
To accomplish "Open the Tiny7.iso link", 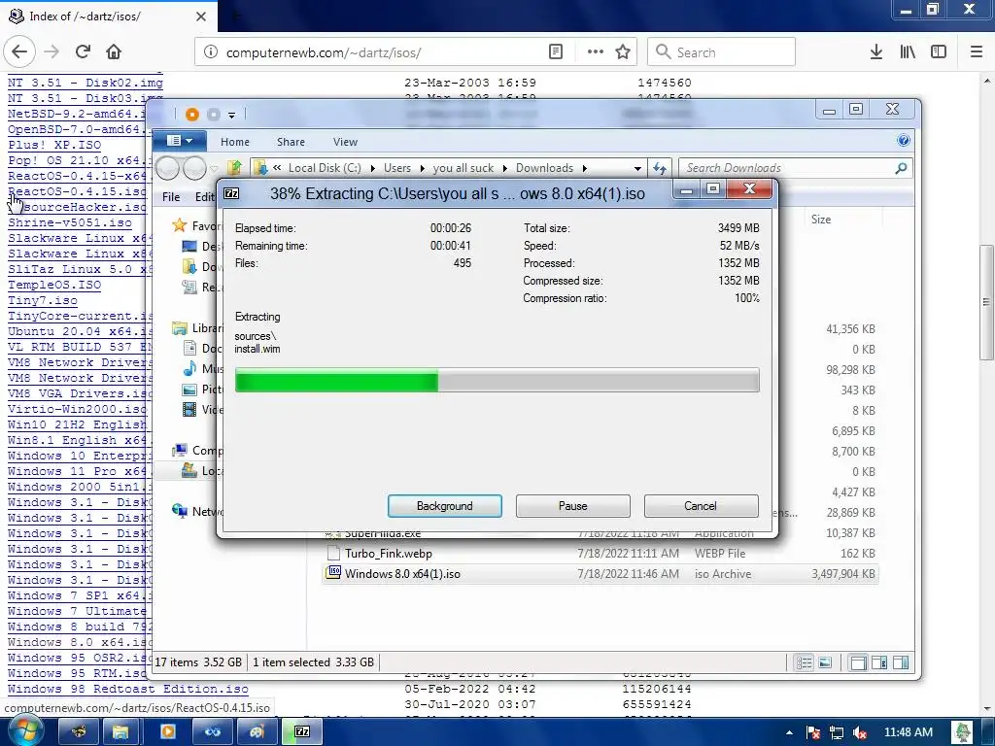I will coord(43,301).
